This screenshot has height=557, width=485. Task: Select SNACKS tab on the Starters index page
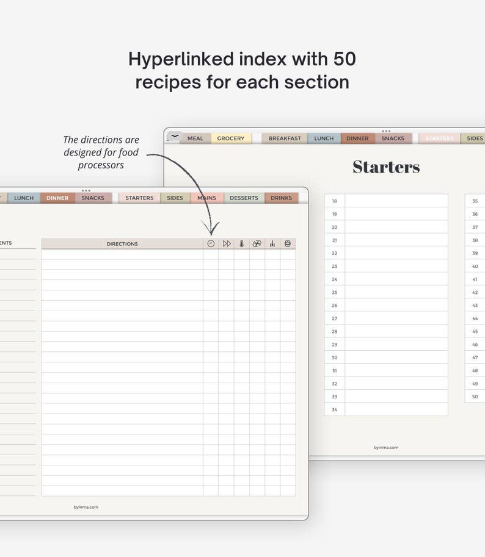coord(393,138)
